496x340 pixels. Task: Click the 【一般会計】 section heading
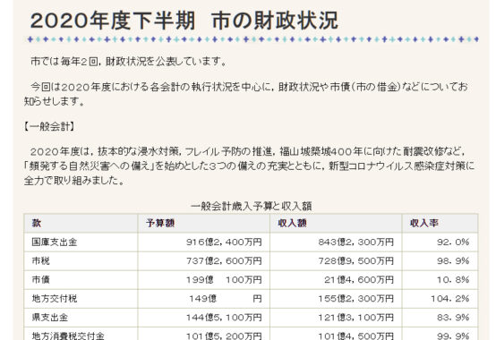[49, 127]
